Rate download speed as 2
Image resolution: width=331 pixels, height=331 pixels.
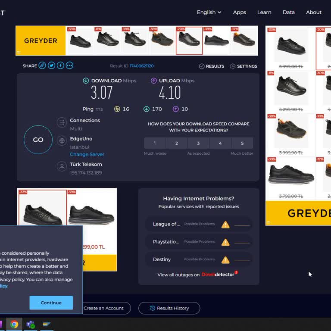click(x=177, y=143)
